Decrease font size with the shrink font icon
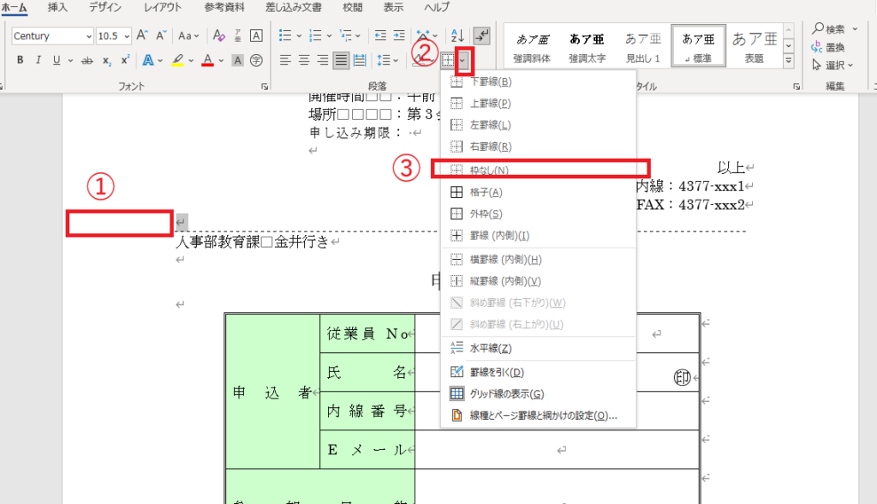 [161, 35]
